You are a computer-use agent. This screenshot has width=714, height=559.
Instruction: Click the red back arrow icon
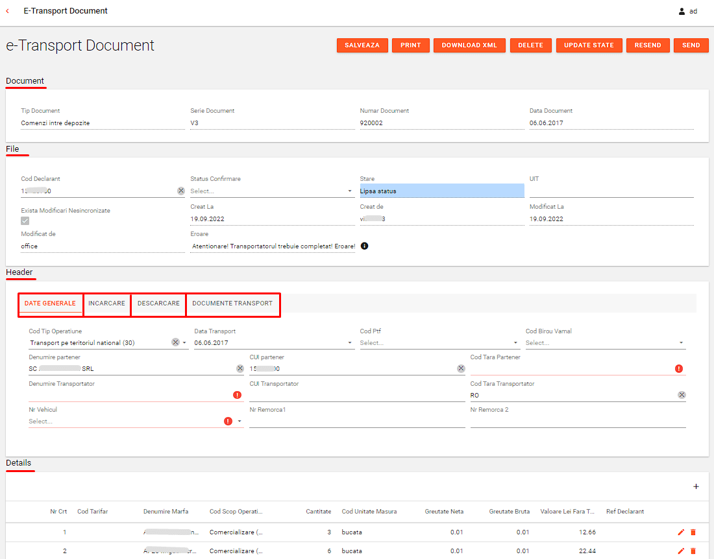(7, 11)
